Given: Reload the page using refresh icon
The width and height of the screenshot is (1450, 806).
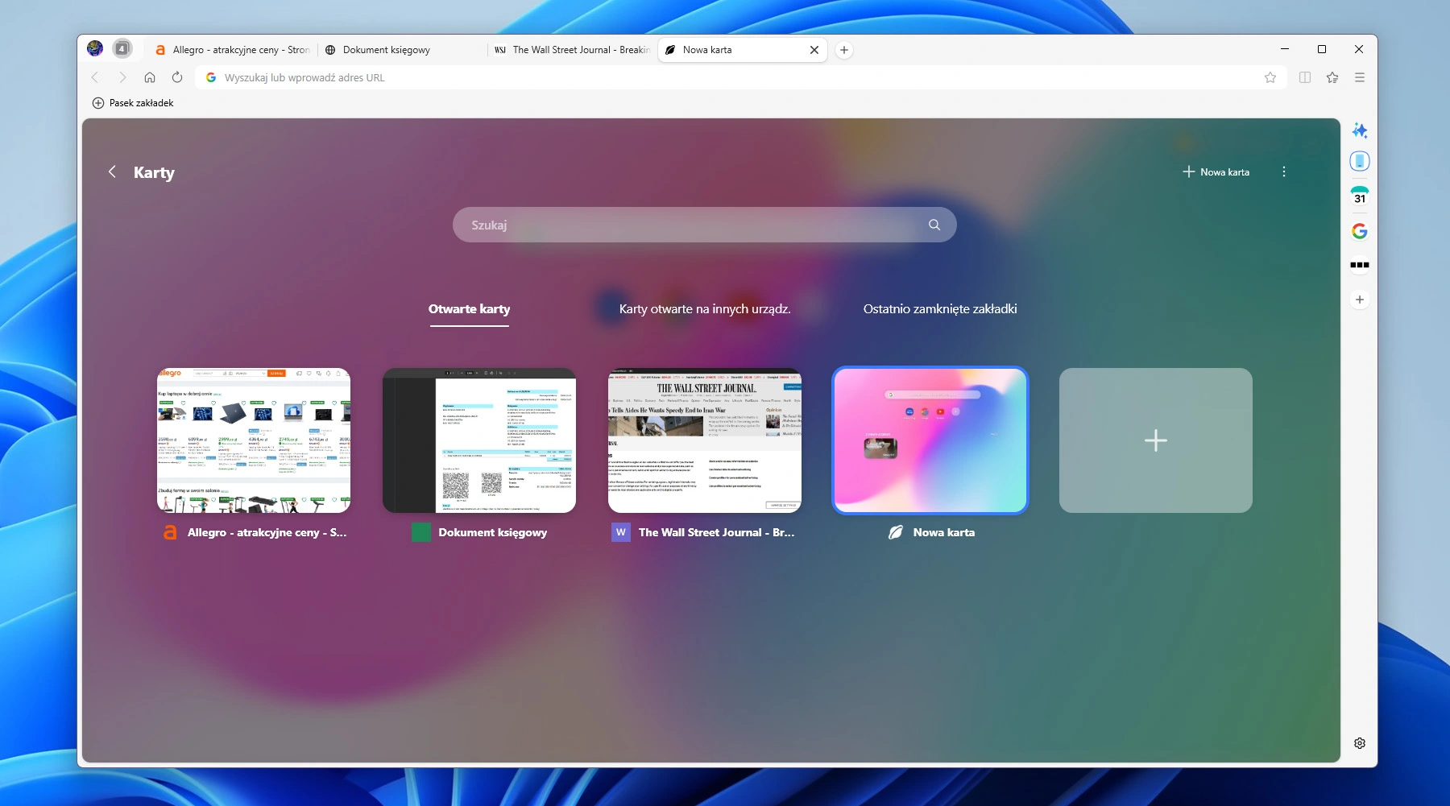Looking at the screenshot, I should (x=177, y=77).
